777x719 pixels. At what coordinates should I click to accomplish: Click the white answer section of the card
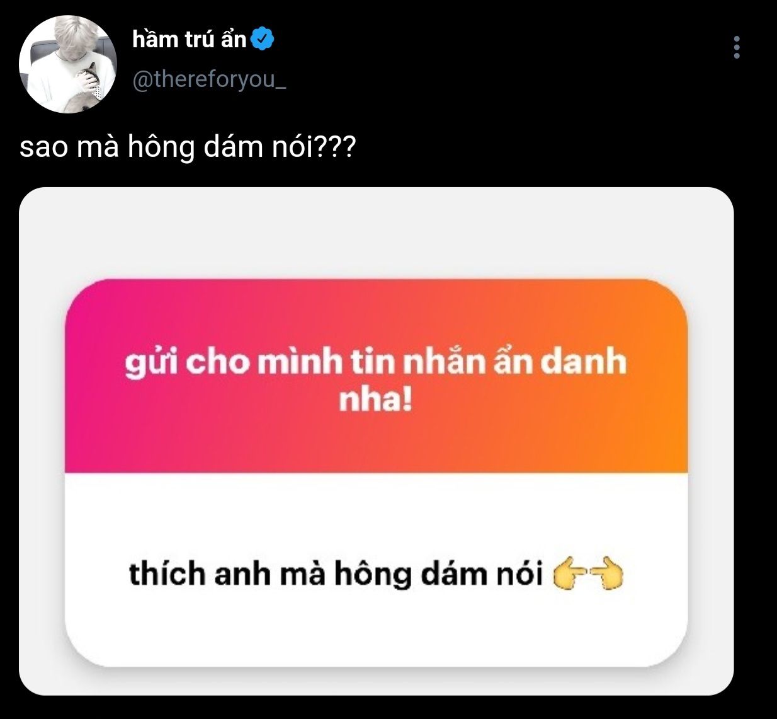[376, 570]
